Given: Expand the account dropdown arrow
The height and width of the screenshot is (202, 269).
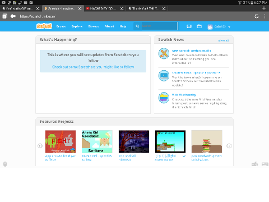Looking at the screenshot, I should tap(229, 27).
